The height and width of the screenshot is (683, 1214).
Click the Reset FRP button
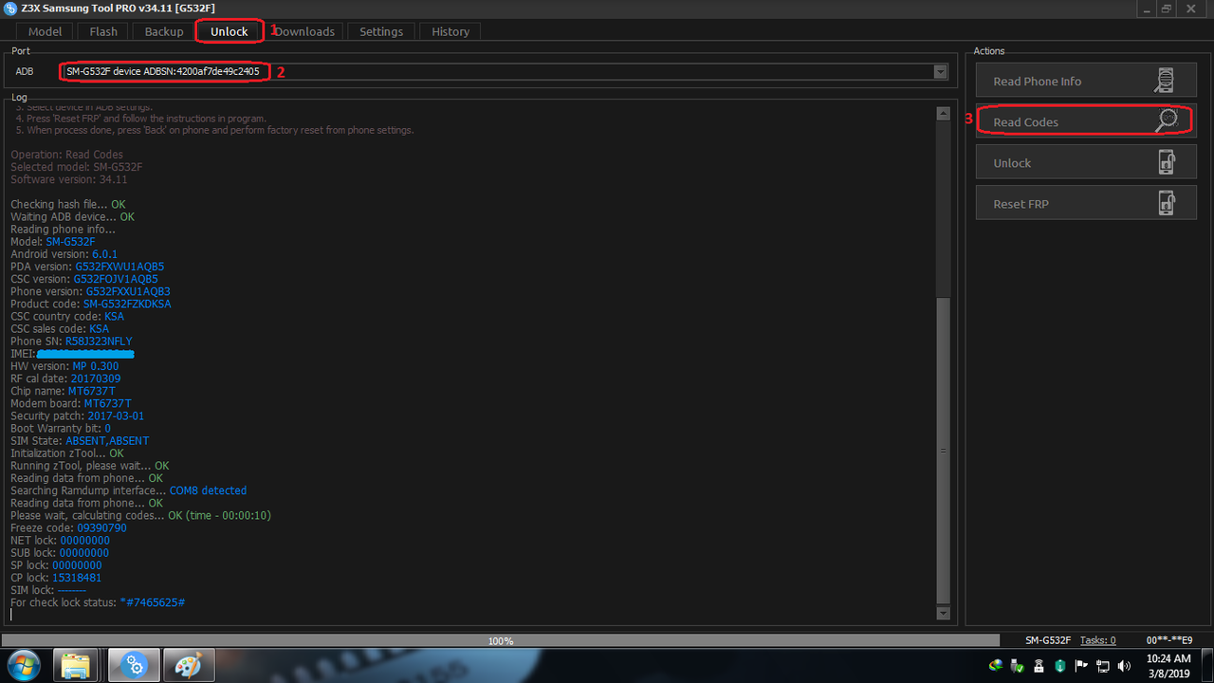(x=1086, y=204)
